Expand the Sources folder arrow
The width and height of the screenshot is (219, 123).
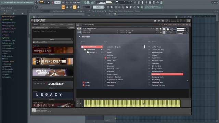(x=101, y=52)
